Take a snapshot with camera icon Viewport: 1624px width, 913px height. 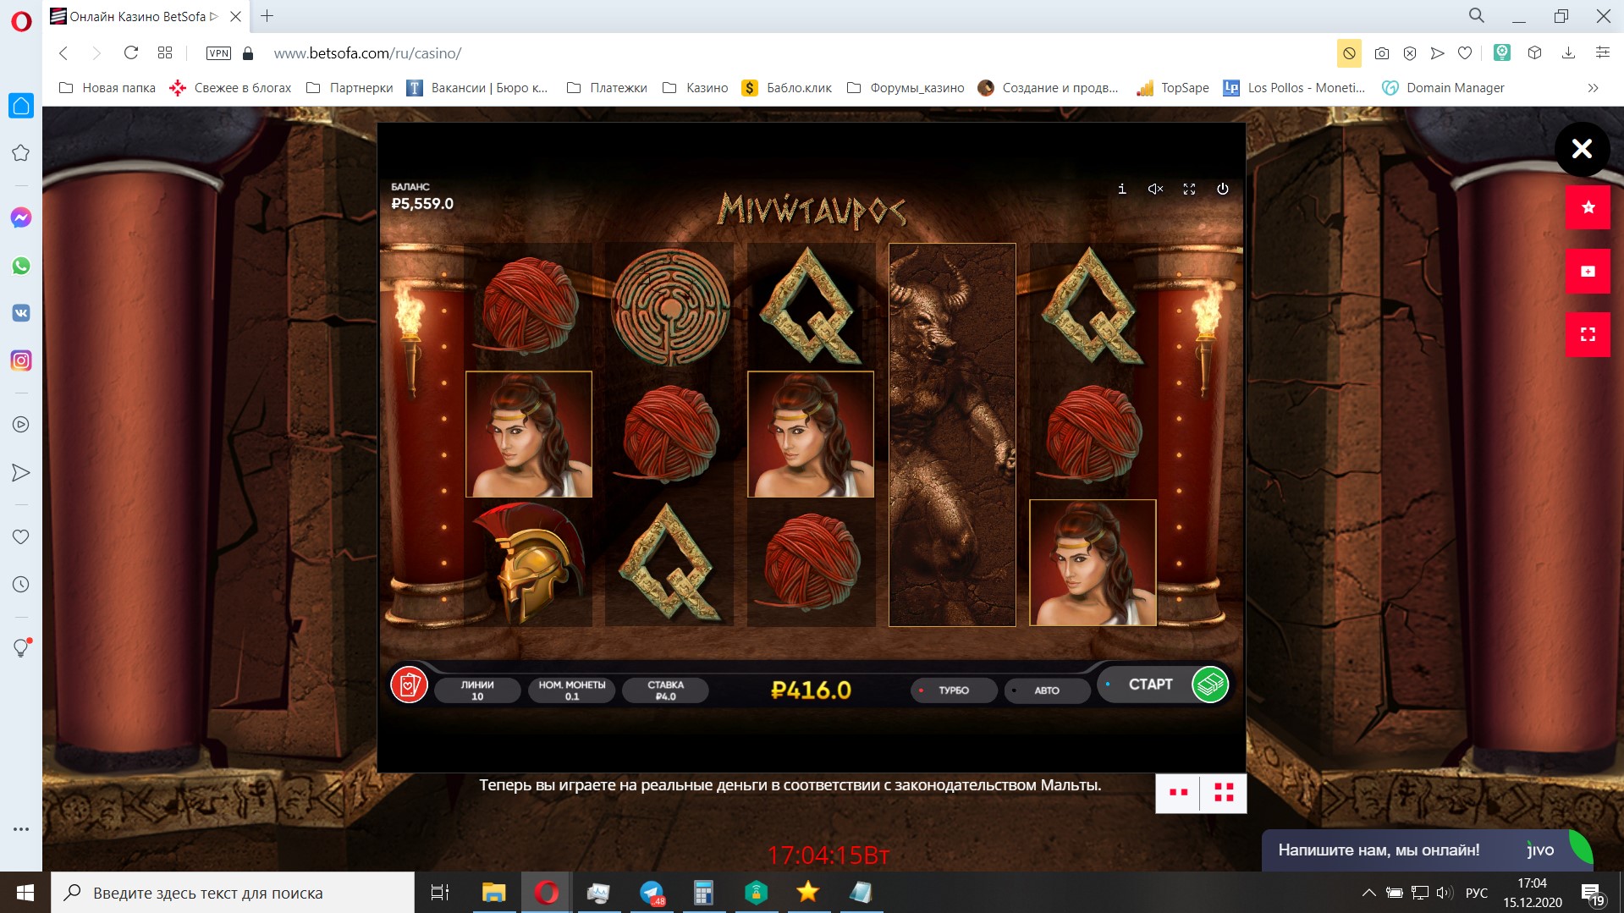(1382, 53)
